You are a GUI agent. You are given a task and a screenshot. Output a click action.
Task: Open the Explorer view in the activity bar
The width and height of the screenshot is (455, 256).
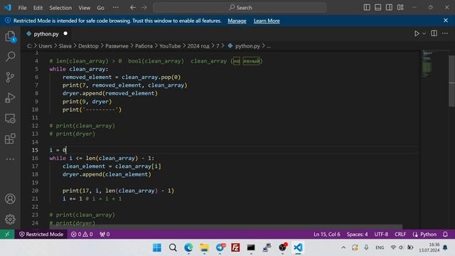10,36
